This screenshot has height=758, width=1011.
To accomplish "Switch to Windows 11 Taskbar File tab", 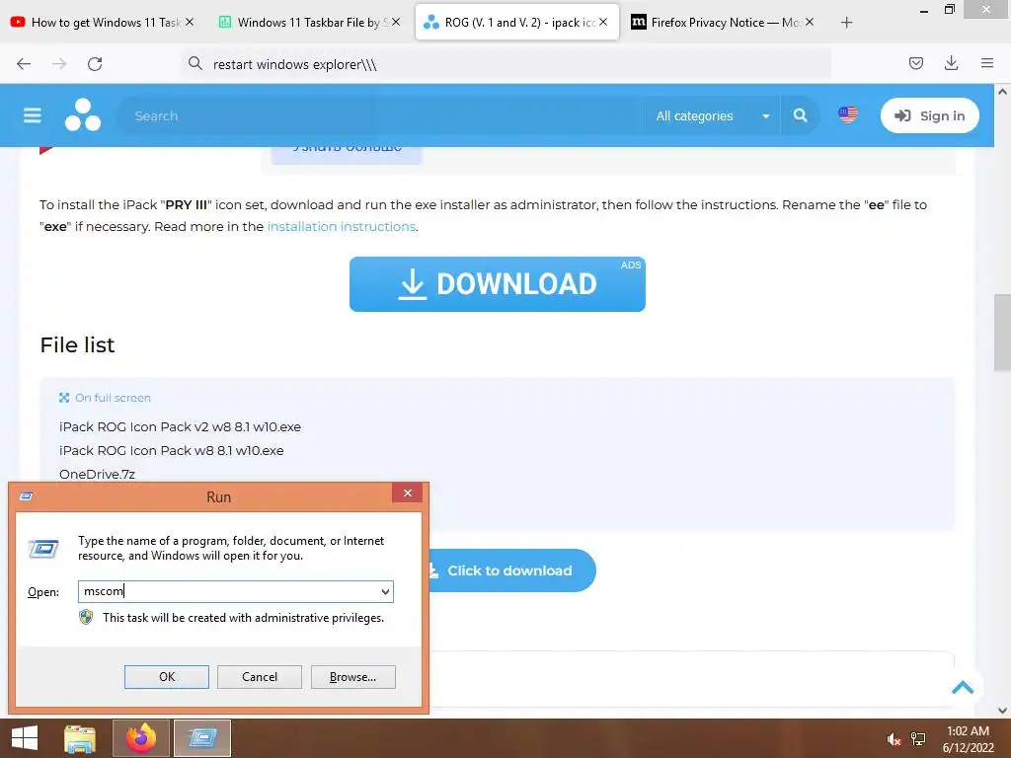I will pyautogui.click(x=308, y=22).
